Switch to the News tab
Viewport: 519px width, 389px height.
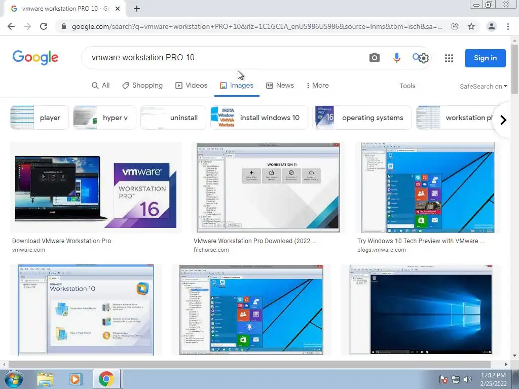click(280, 85)
